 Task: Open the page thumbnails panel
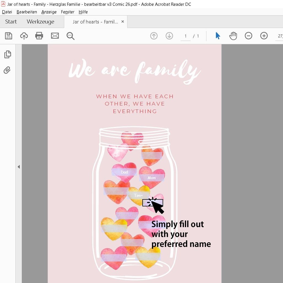tap(7, 55)
